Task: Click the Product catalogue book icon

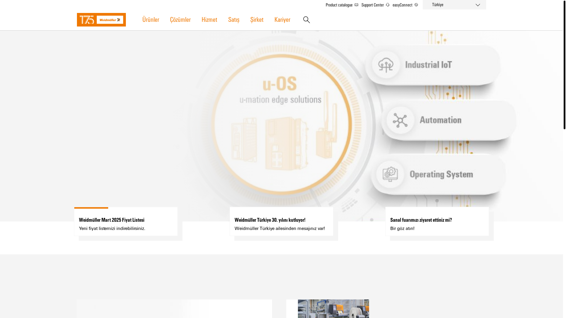Action: pos(356,5)
